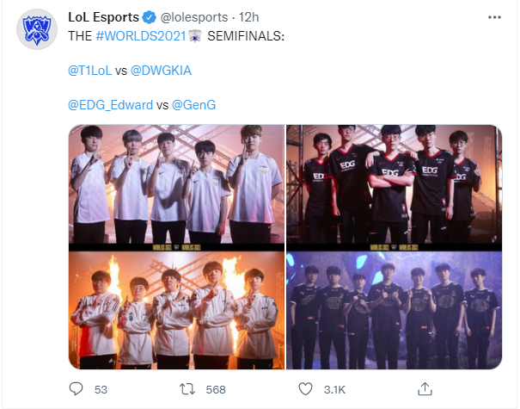
Task: Open the team photo with flames
Action: tap(177, 310)
